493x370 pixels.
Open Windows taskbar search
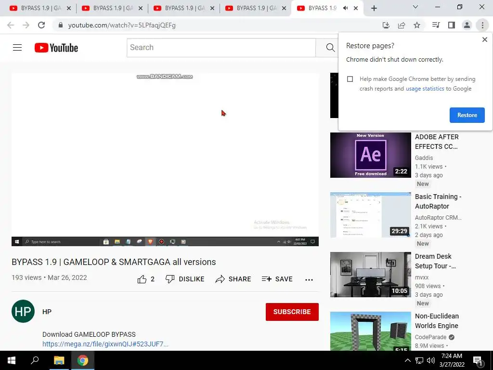coord(35,360)
